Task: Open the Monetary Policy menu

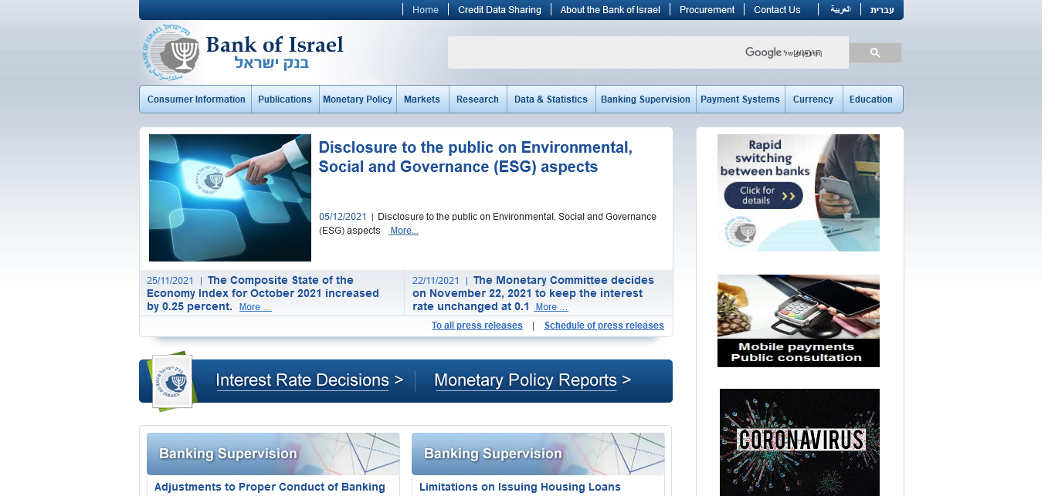Action: [358, 100]
